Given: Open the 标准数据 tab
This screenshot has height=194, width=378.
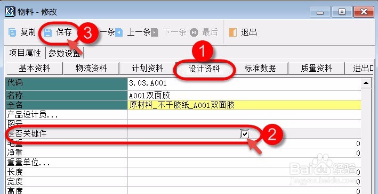Looking at the screenshot, I should click(x=260, y=68).
